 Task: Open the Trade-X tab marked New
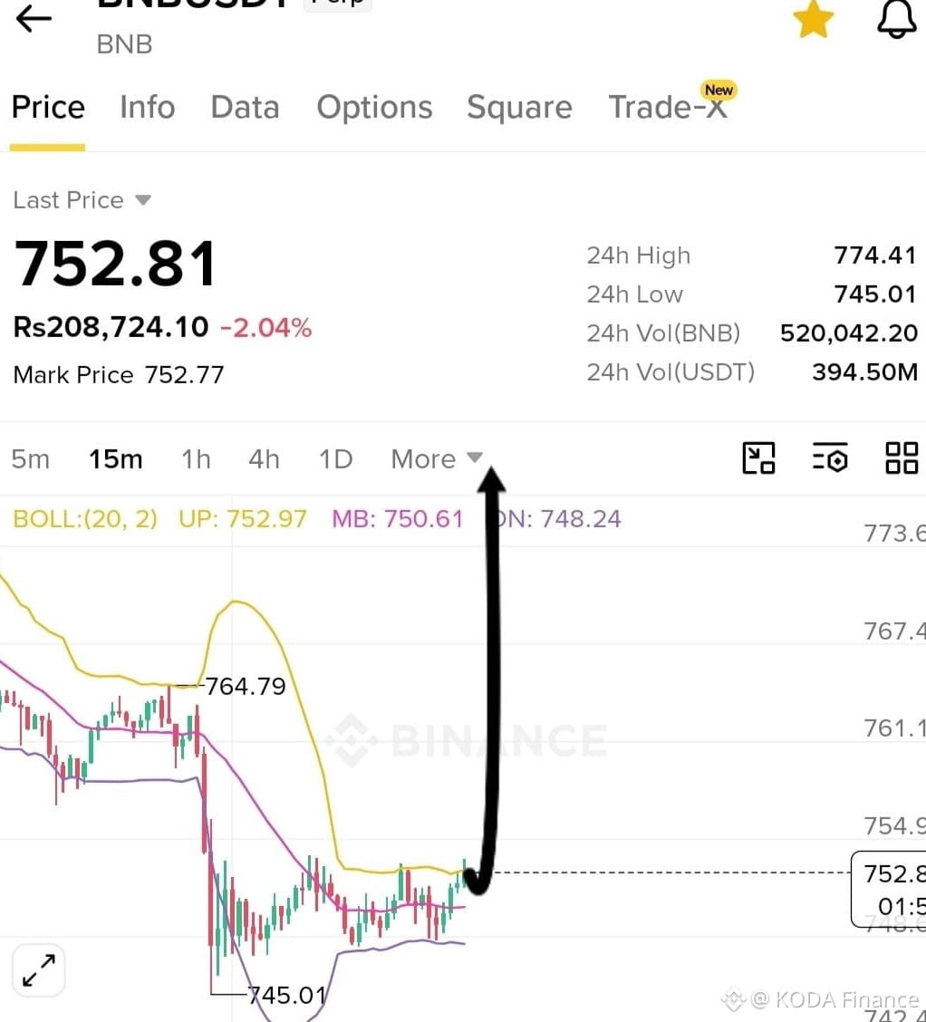[669, 106]
